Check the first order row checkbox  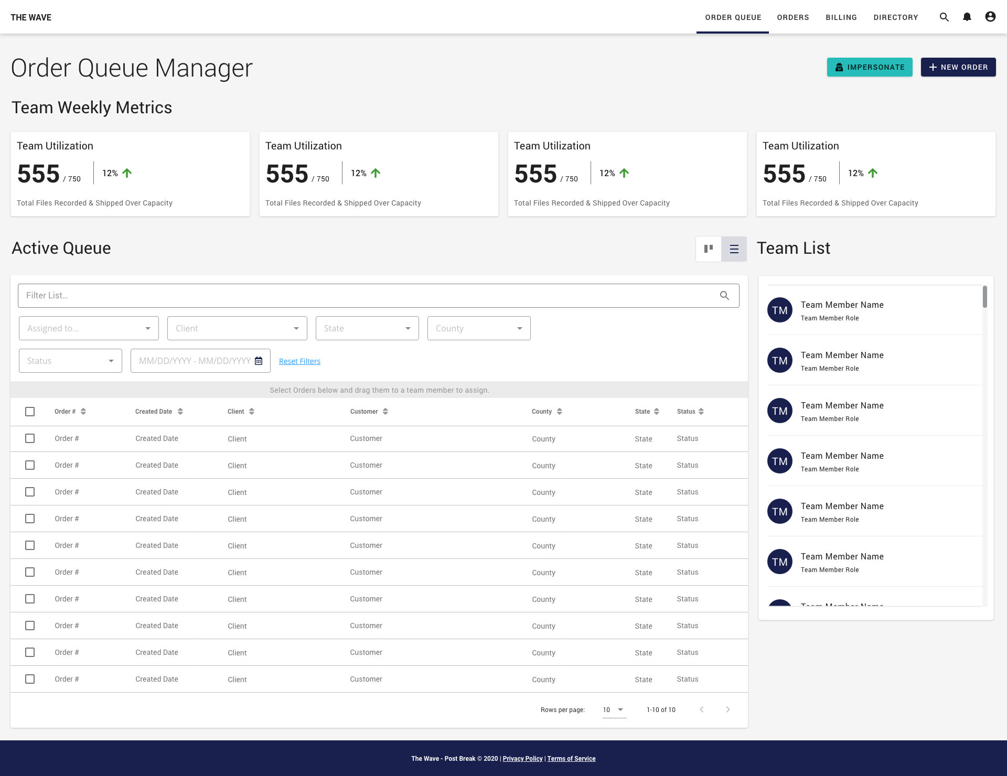click(30, 438)
